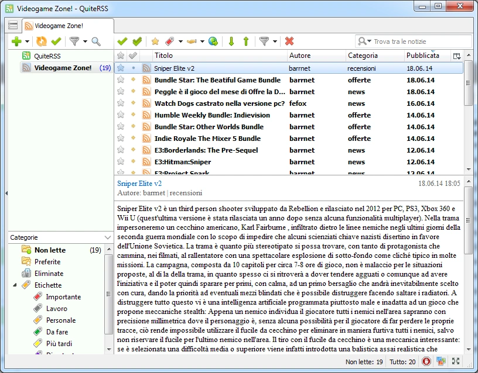Toggle star on Watch Dogs news row
Viewport: 478px width, 373px height.
[x=121, y=103]
